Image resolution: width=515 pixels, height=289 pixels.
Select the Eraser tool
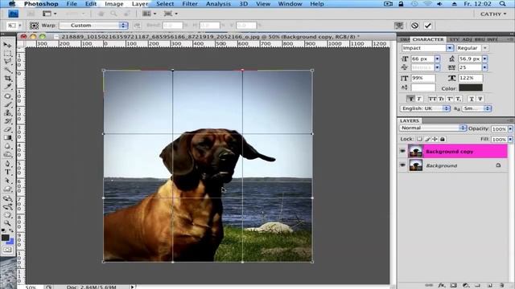point(7,130)
